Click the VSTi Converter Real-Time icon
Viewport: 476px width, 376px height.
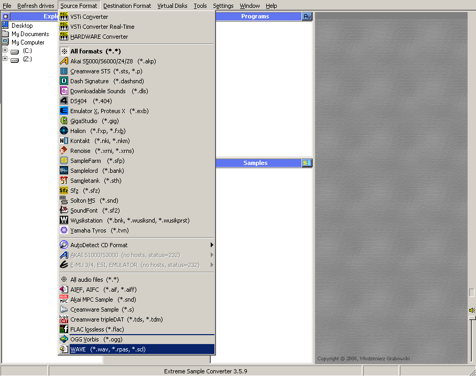click(64, 27)
